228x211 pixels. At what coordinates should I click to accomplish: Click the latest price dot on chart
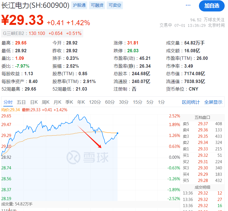coord(117,133)
